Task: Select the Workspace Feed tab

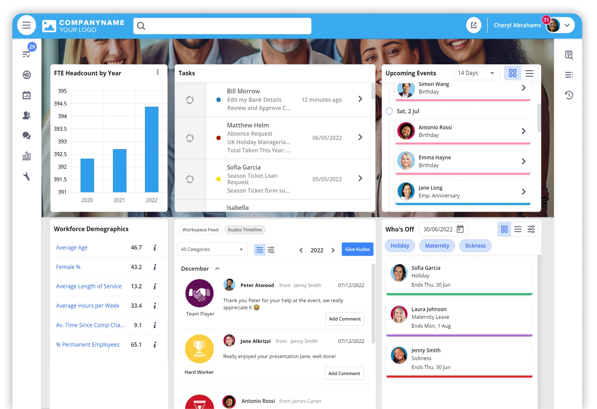Action: coord(200,230)
